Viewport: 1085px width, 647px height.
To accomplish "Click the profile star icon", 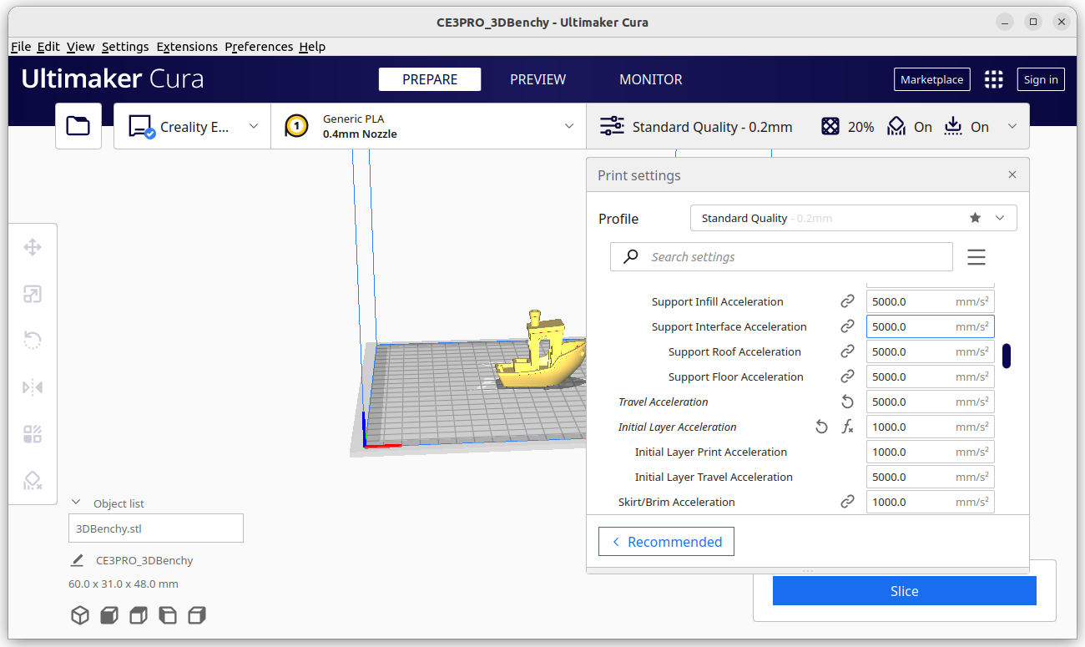I will [975, 218].
